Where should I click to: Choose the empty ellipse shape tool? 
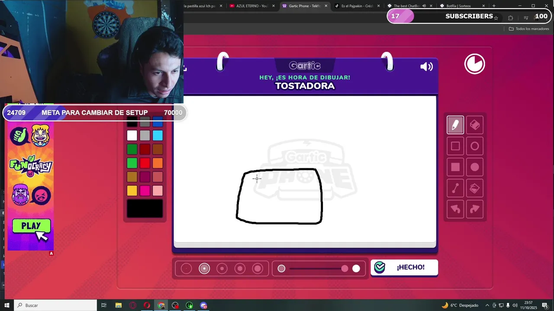[x=475, y=146]
